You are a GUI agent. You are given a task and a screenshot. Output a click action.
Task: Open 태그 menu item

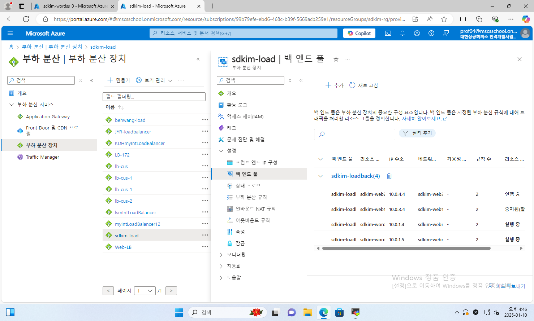point(231,128)
